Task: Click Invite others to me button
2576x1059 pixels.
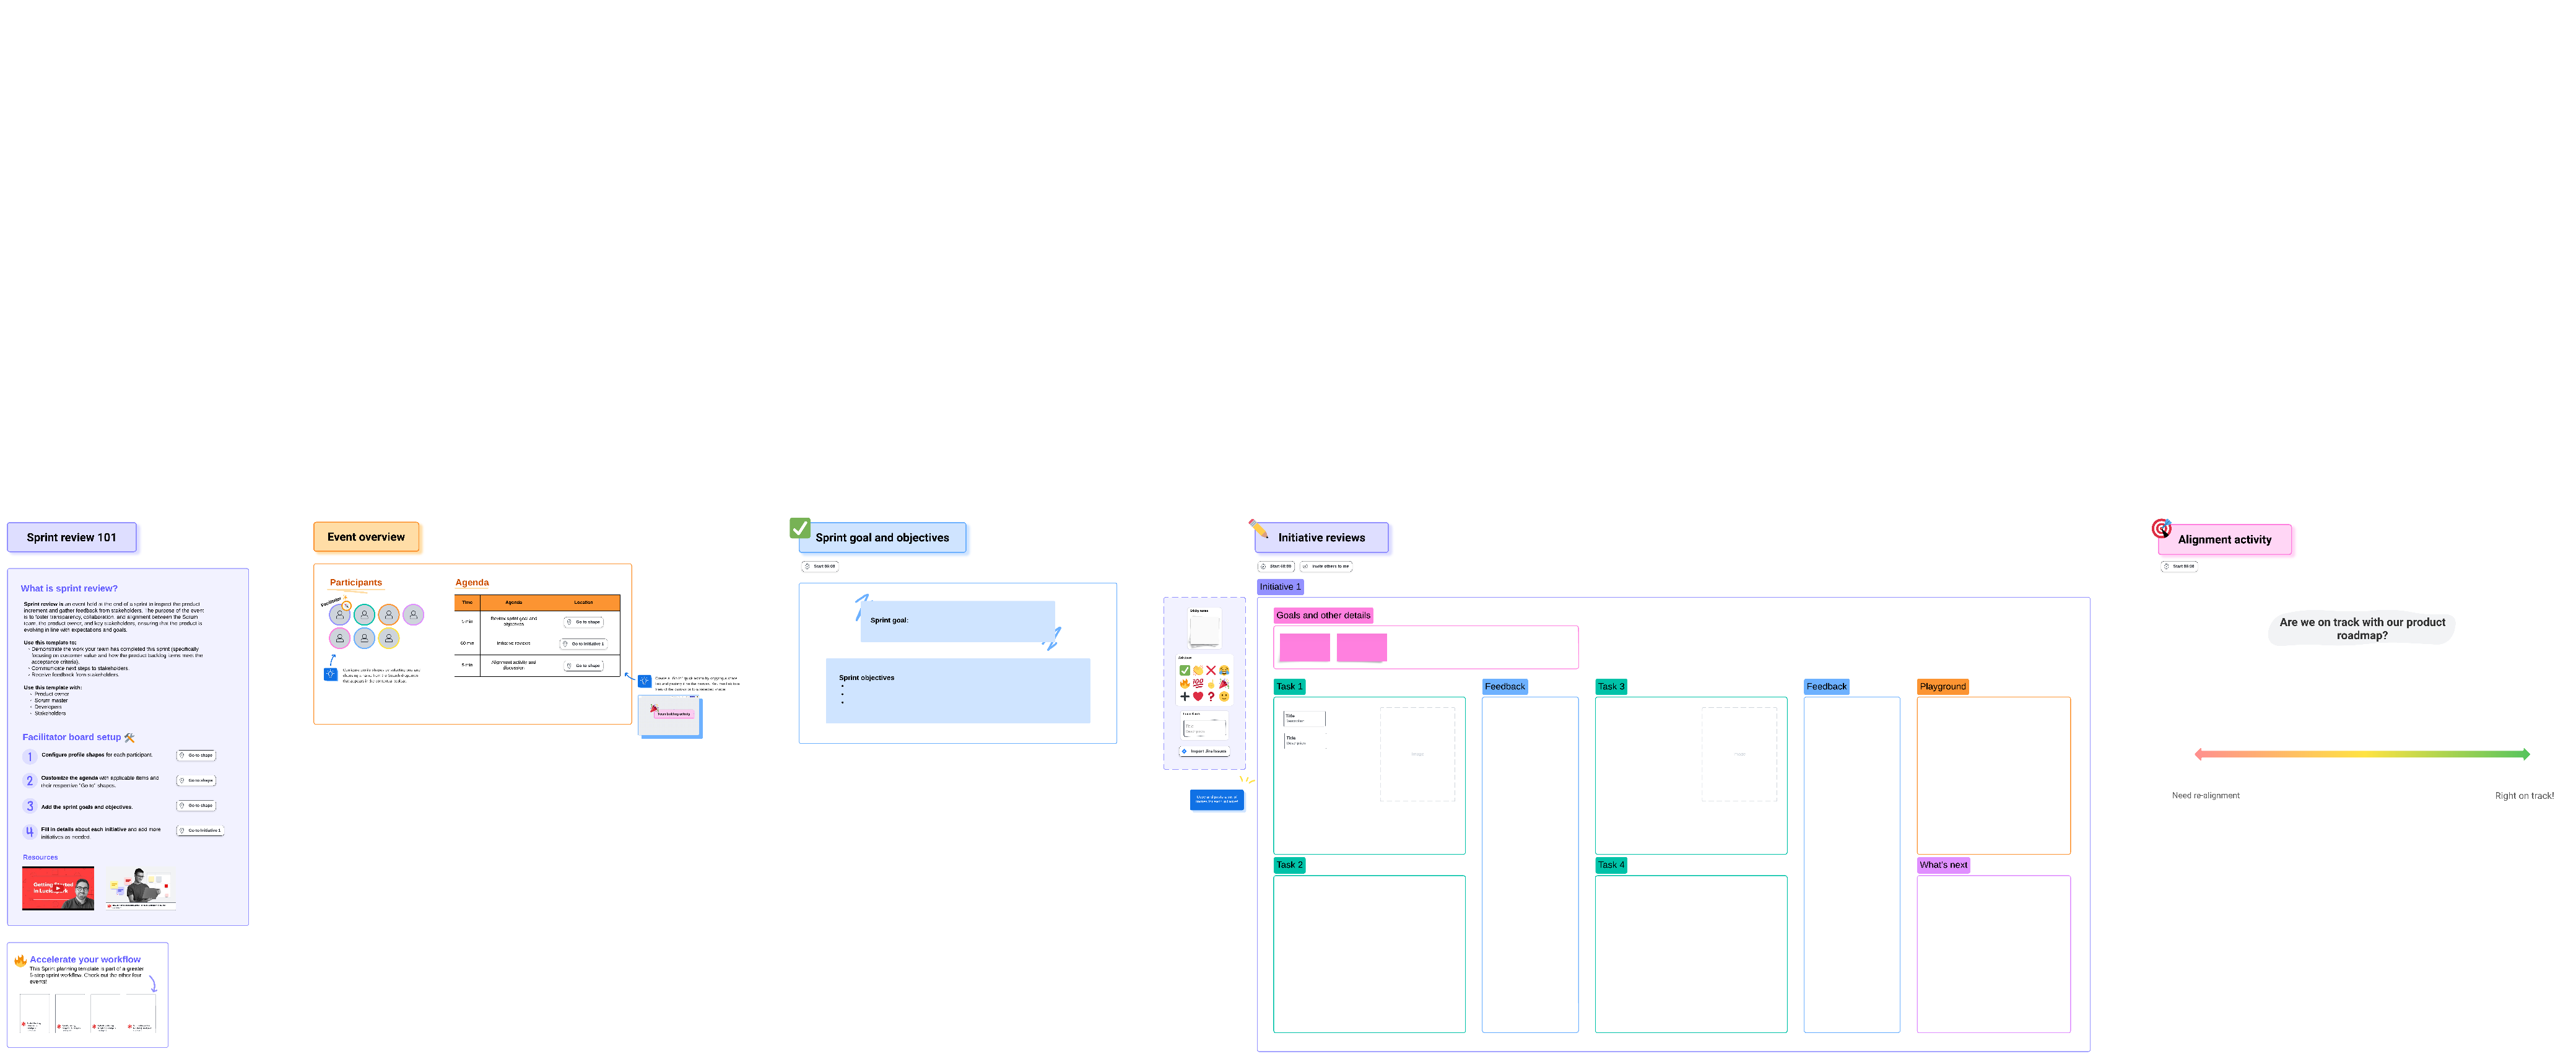Action: click(x=1326, y=566)
